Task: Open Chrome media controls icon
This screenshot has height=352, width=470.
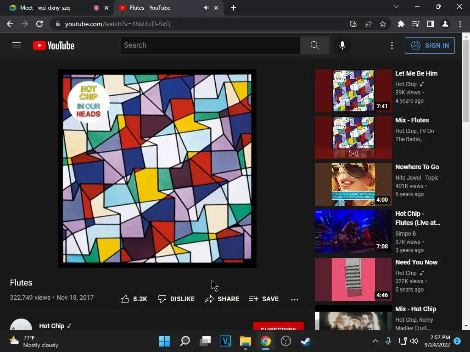Action: (415, 24)
